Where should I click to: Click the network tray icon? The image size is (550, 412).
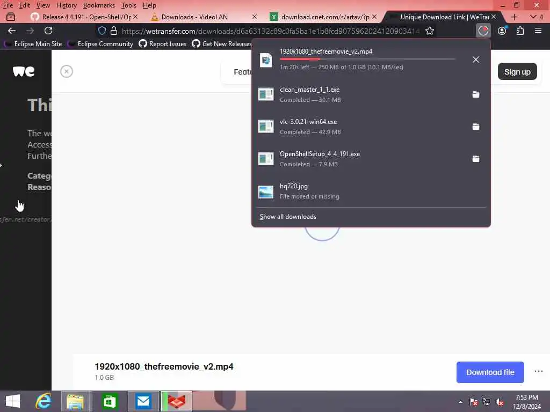tap(487, 402)
